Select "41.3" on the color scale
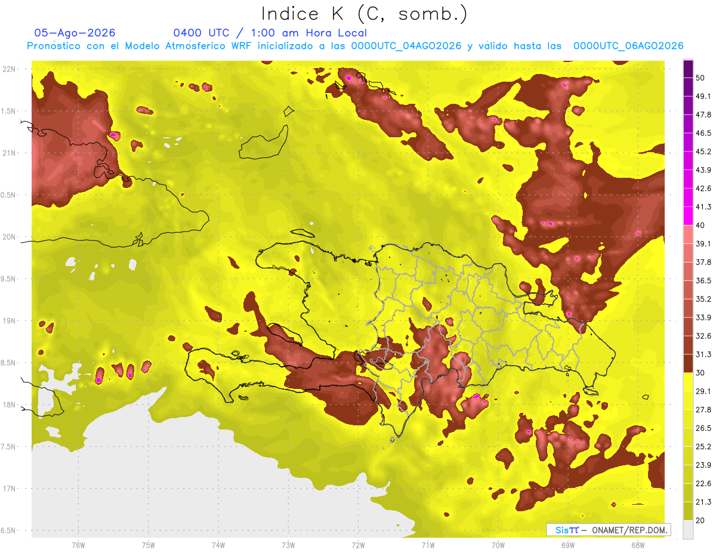 click(703, 207)
